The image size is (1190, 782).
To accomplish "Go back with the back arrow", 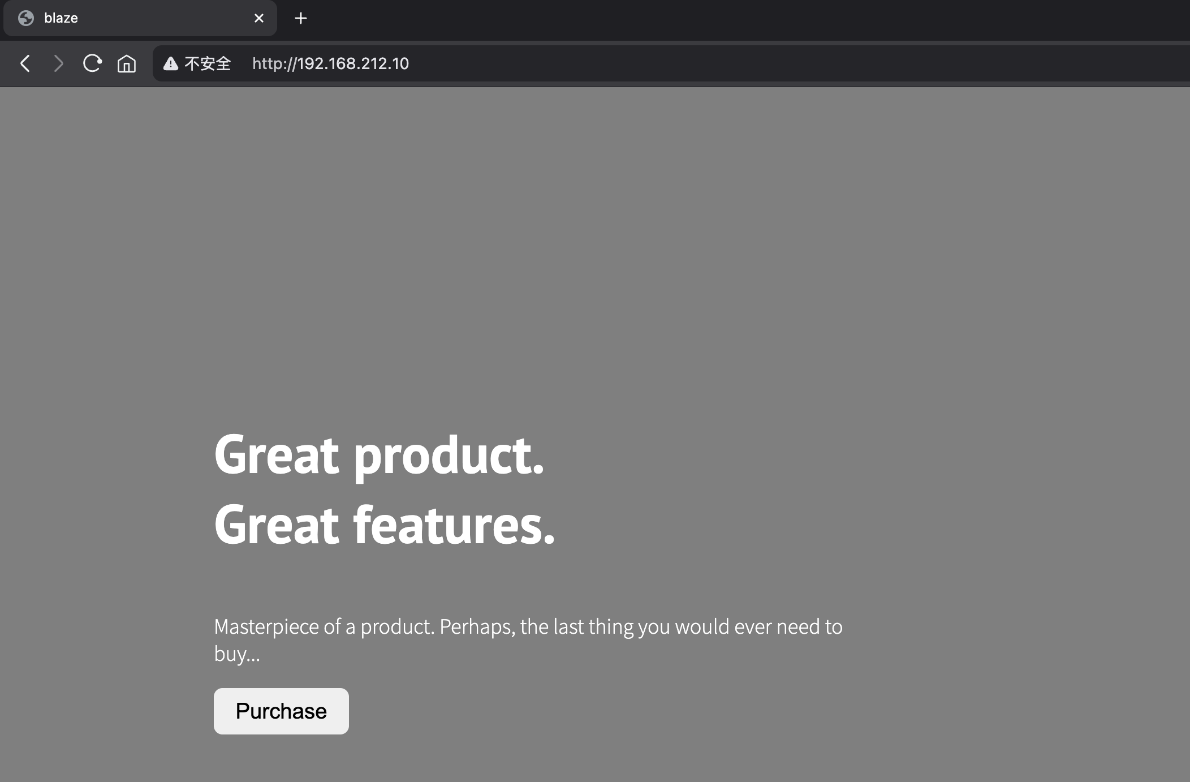I will click(25, 63).
